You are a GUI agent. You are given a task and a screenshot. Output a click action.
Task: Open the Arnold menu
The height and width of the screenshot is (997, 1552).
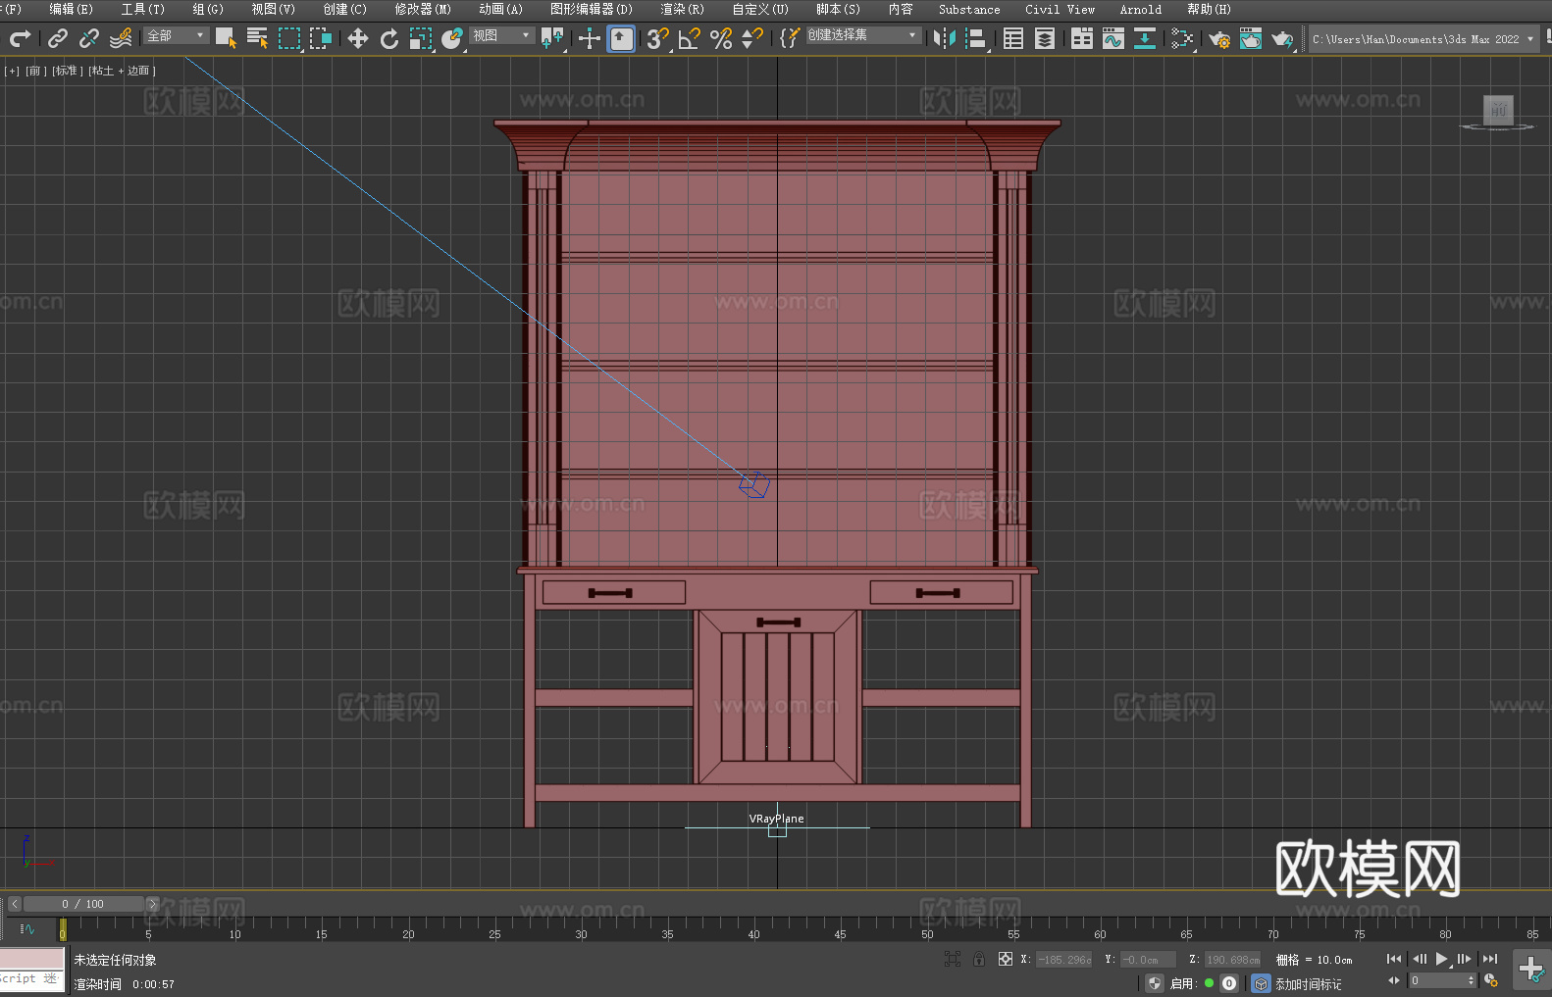(1140, 9)
